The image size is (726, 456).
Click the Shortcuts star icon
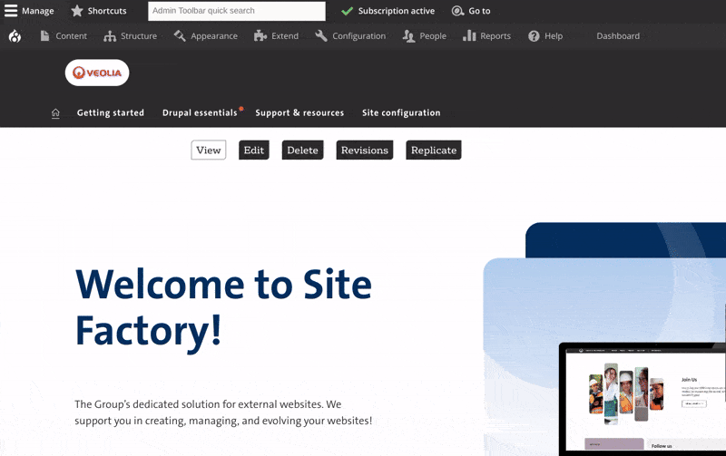[77, 11]
